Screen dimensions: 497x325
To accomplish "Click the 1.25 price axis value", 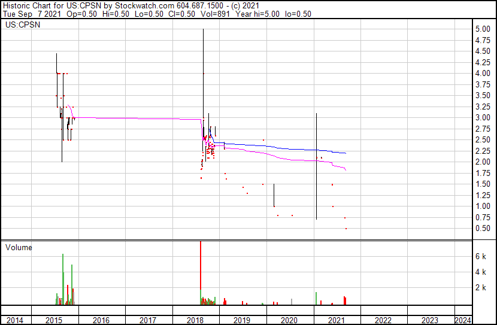I will (x=483, y=196).
